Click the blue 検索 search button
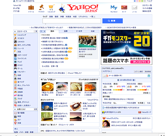The image size is (165, 136). coord(113,21)
